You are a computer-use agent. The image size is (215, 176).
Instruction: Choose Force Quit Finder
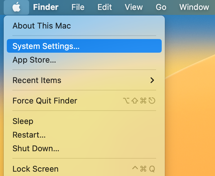coord(84,101)
